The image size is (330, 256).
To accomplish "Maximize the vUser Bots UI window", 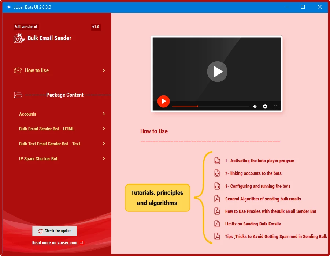I will coord(303,7).
